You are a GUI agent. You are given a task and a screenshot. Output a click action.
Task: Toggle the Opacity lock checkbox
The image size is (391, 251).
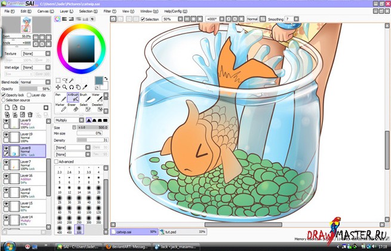tap(4, 95)
